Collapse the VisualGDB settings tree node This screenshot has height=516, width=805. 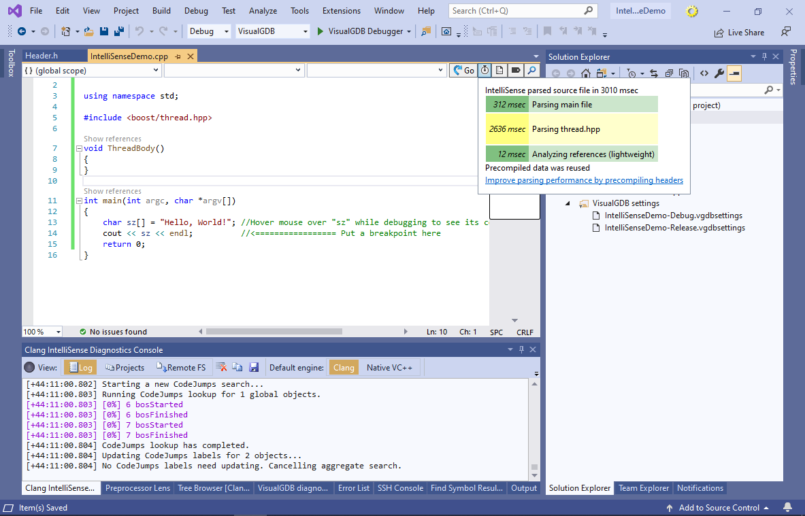568,203
